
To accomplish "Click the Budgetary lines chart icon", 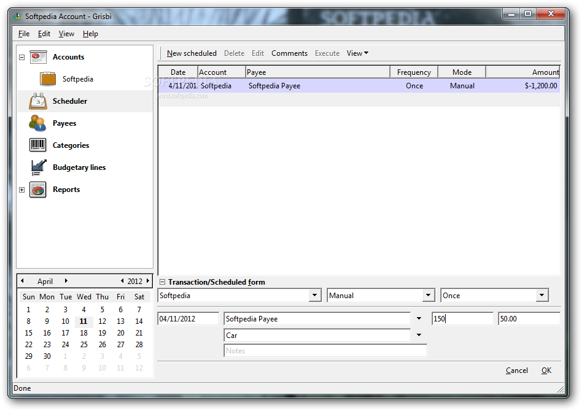I will click(x=38, y=167).
